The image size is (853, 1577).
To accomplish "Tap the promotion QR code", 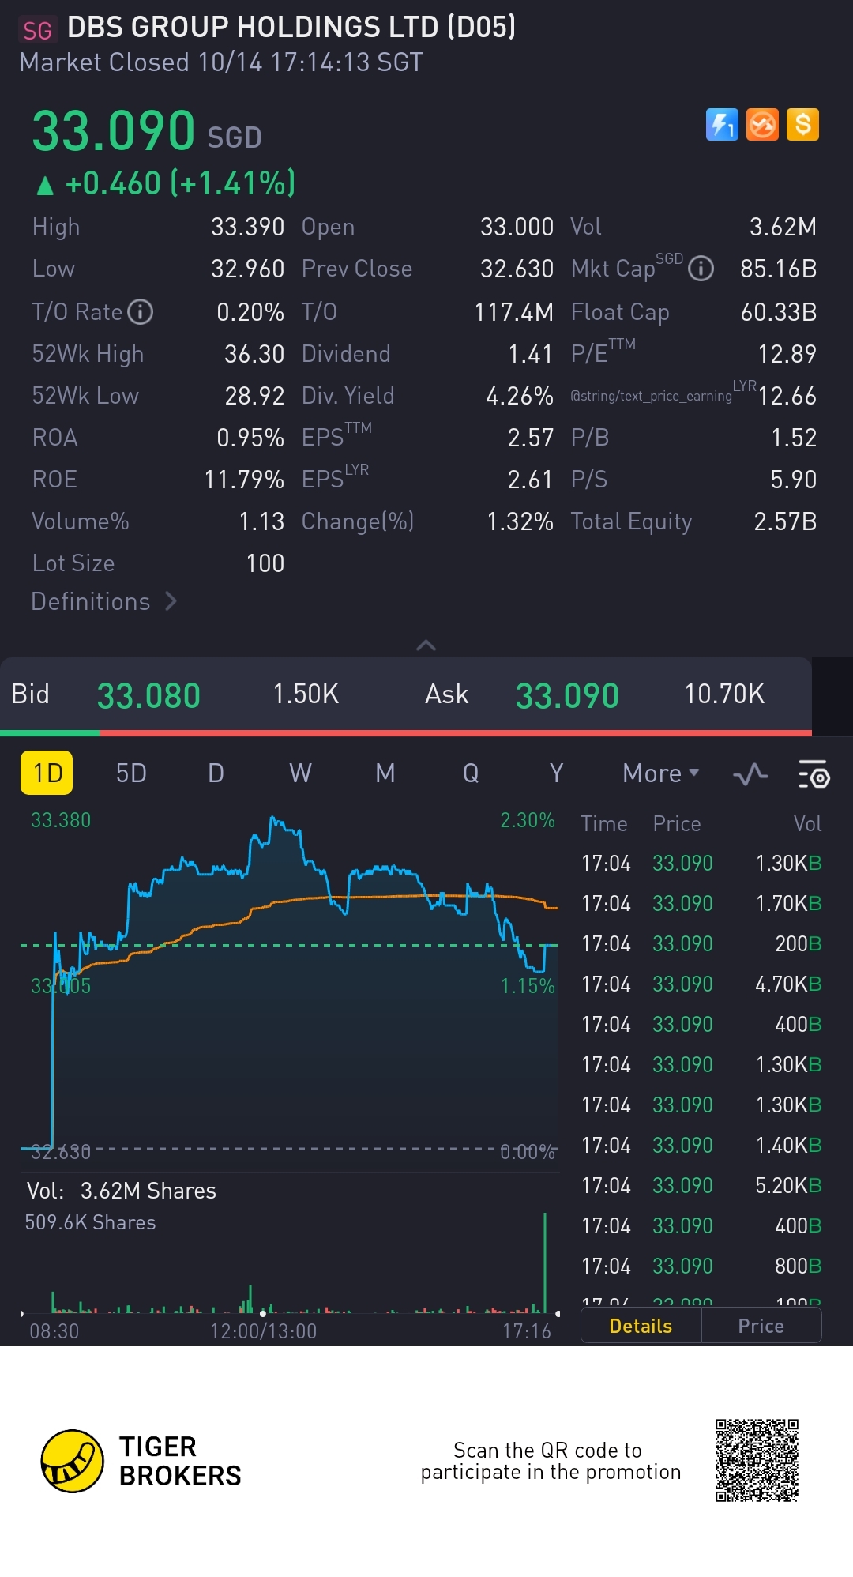I will tap(757, 1460).
